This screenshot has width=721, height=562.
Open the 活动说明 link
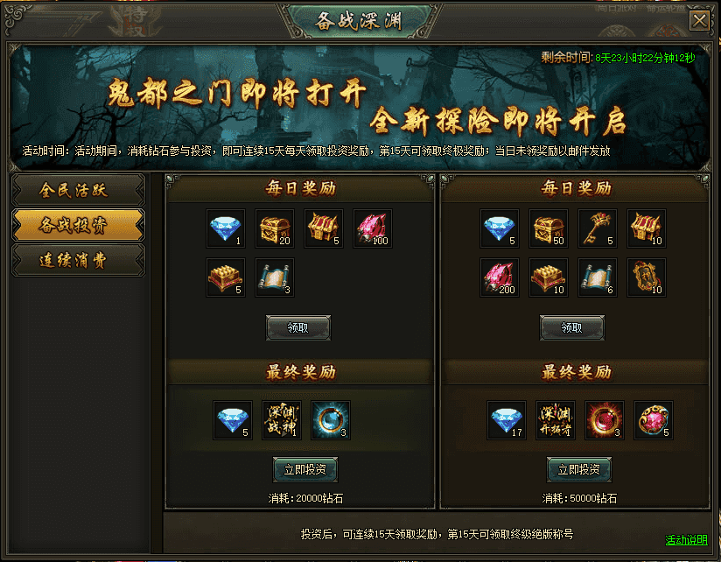point(686,540)
